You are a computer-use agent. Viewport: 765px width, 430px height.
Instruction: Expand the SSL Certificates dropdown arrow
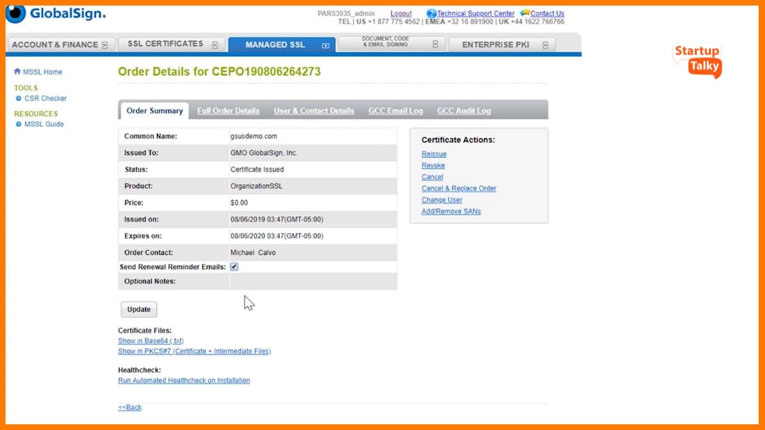215,45
